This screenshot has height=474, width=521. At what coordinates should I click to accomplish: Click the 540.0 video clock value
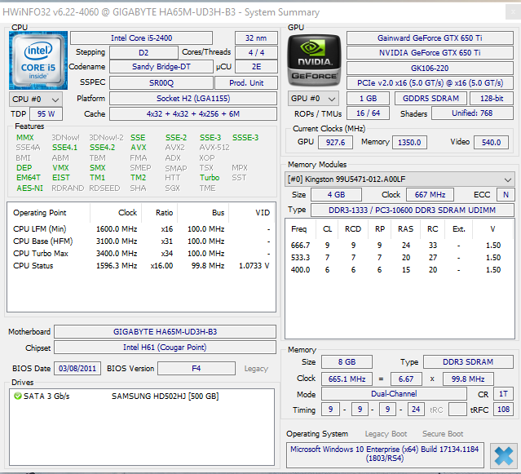(x=491, y=142)
